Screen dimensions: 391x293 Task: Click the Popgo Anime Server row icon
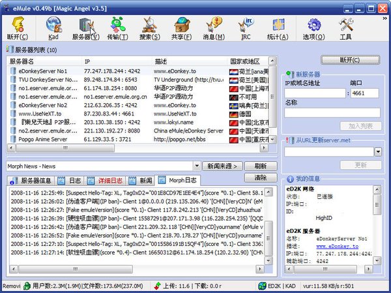pos(13,139)
